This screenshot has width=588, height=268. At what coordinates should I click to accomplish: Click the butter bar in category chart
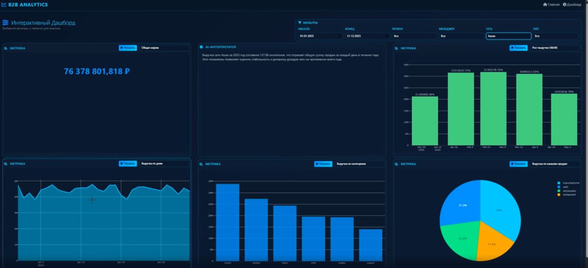(x=342, y=239)
